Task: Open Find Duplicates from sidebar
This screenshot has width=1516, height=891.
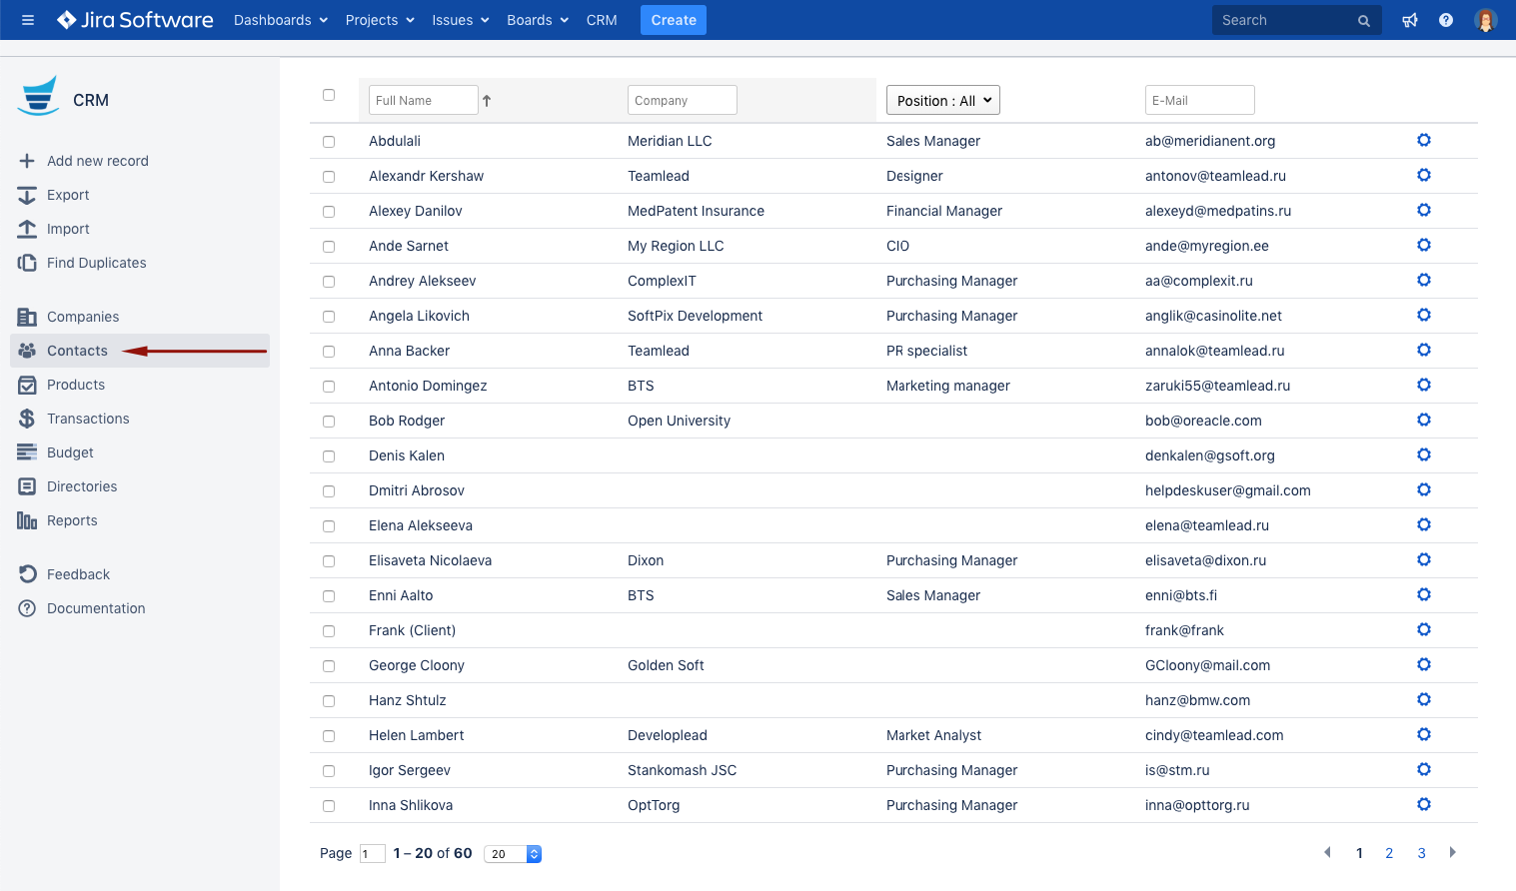Action: 96,263
